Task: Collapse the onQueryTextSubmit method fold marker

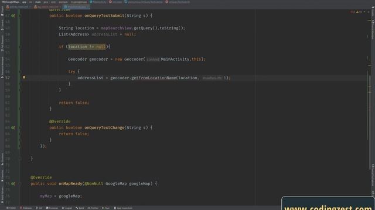Action: point(20,16)
